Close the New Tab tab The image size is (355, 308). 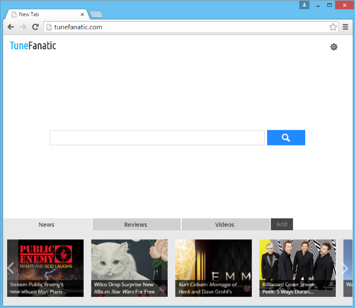[82, 14]
